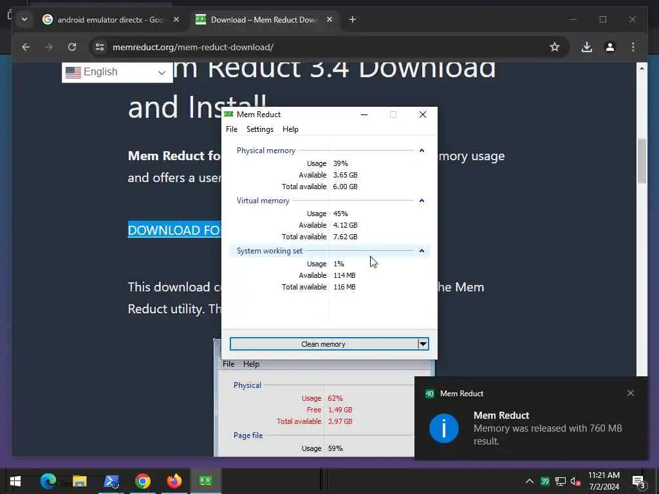Open the Settings menu in Mem Reduct

coord(260,129)
